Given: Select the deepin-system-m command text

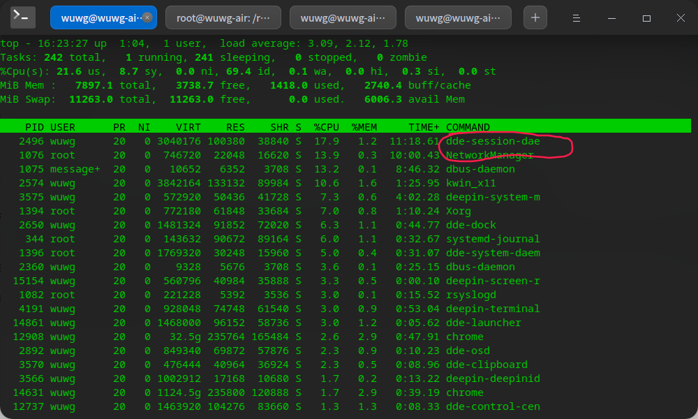Looking at the screenshot, I should pyautogui.click(x=493, y=197).
